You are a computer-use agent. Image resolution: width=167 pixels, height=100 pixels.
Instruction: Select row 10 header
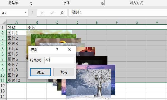click(x=3, y=75)
